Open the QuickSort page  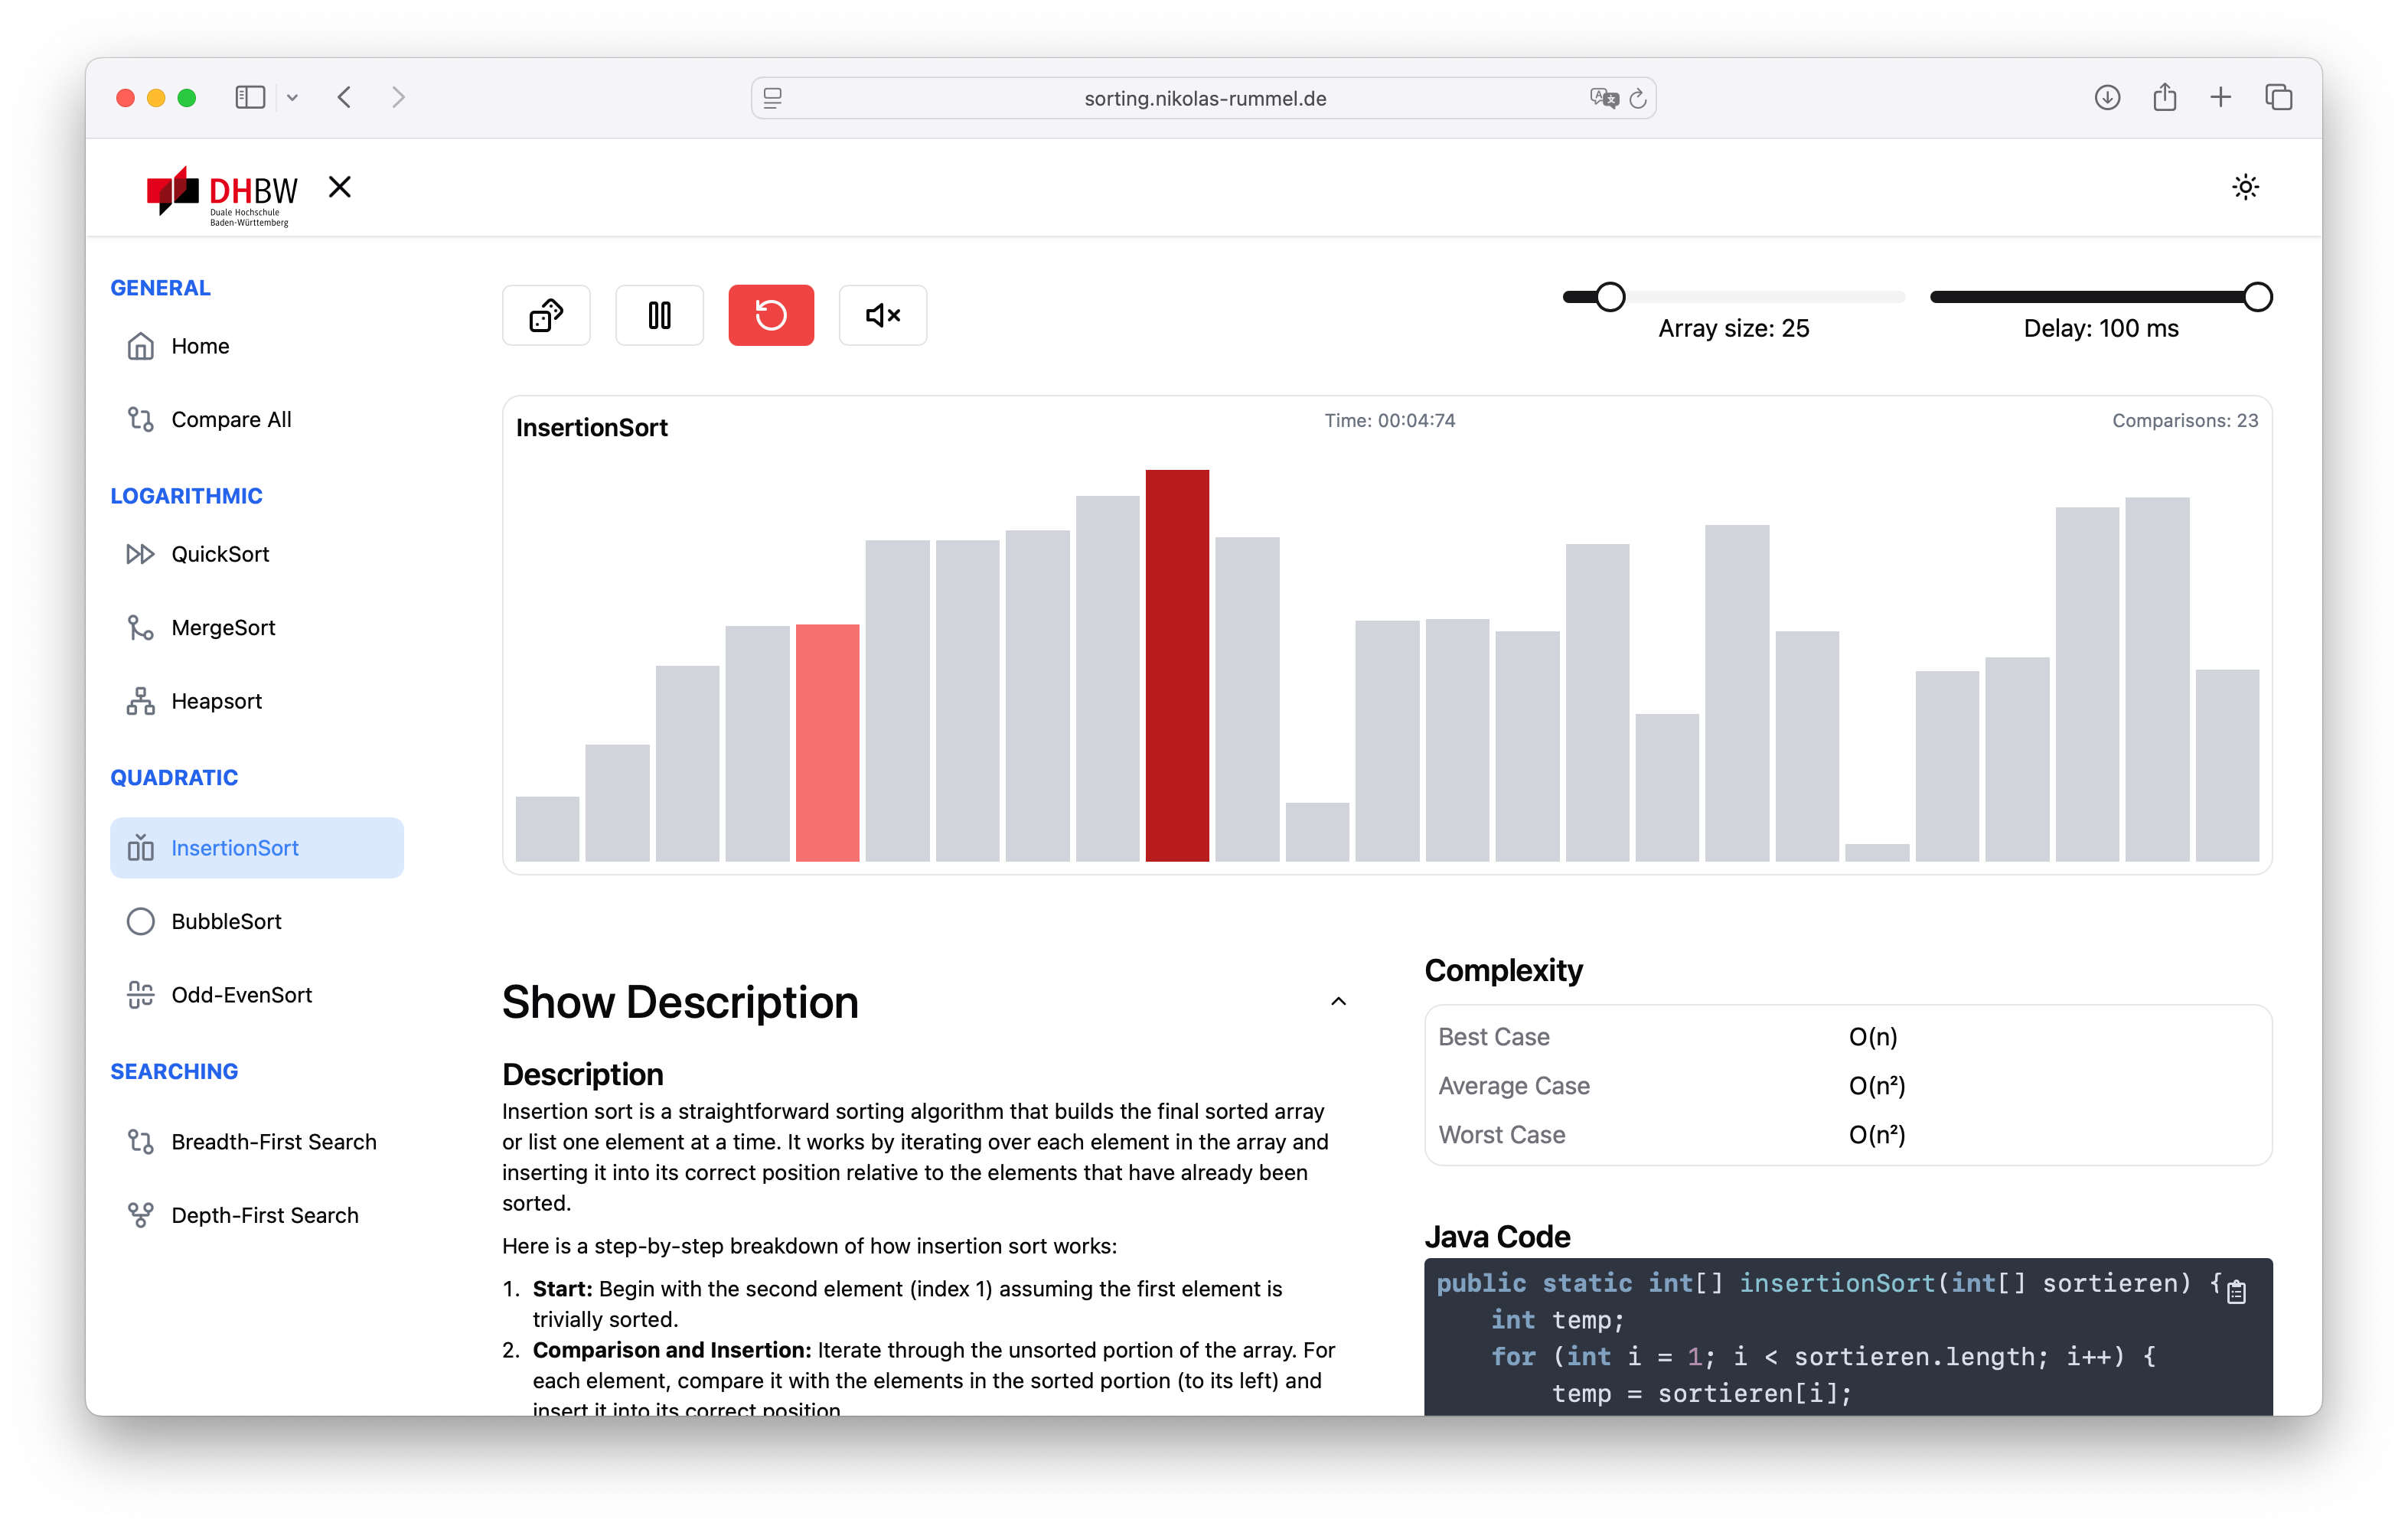tap(220, 554)
